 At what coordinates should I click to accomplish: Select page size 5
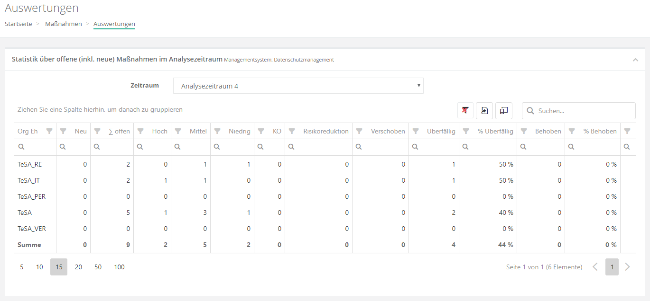(22, 267)
